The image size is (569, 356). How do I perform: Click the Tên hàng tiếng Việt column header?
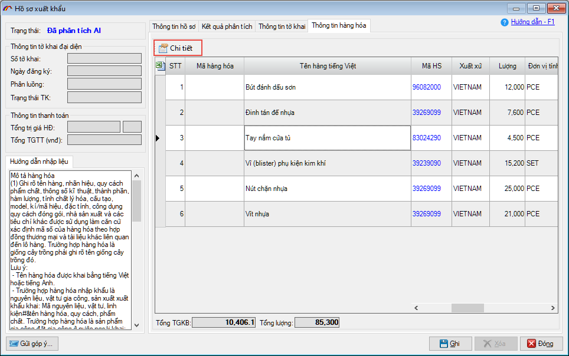pyautogui.click(x=327, y=66)
